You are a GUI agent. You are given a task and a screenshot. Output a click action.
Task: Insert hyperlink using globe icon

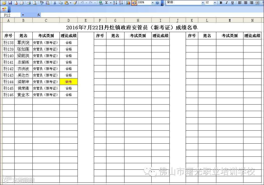(101, 3)
